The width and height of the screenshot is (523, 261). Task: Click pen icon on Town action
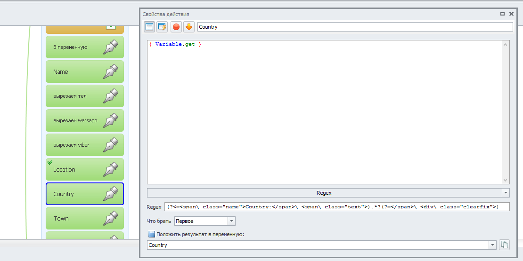(x=111, y=218)
